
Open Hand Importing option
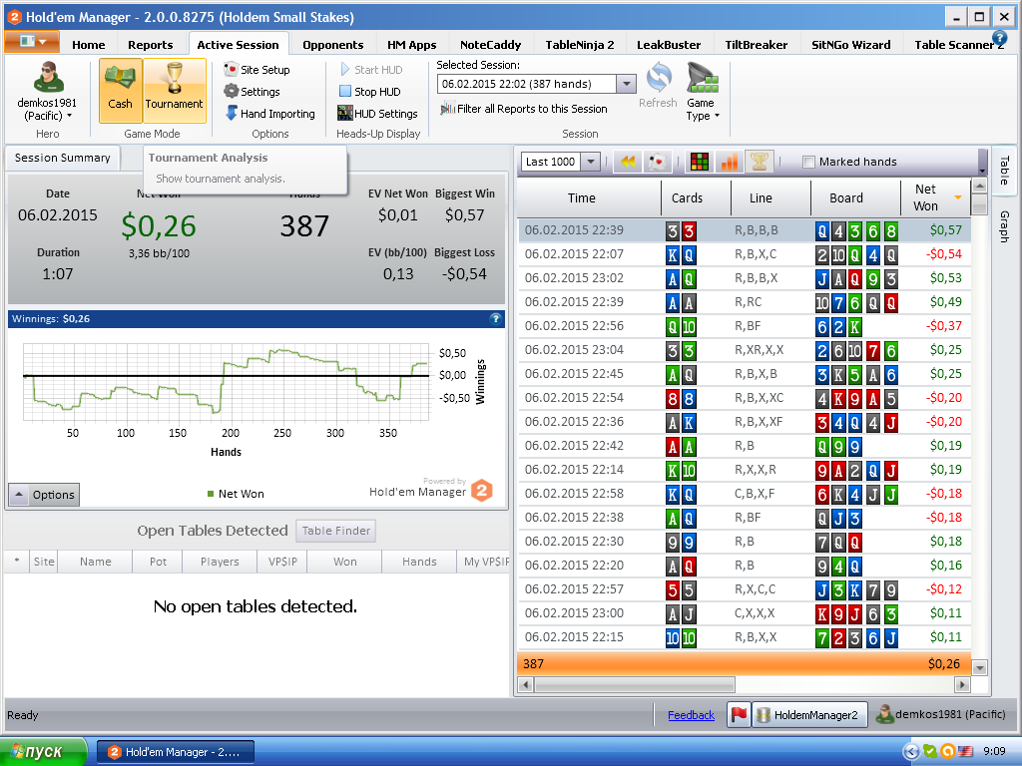pos(269,114)
